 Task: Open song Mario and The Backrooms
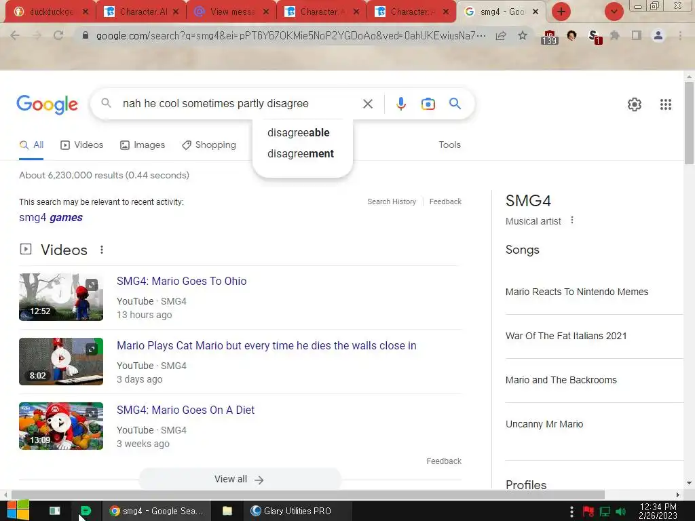point(561,380)
